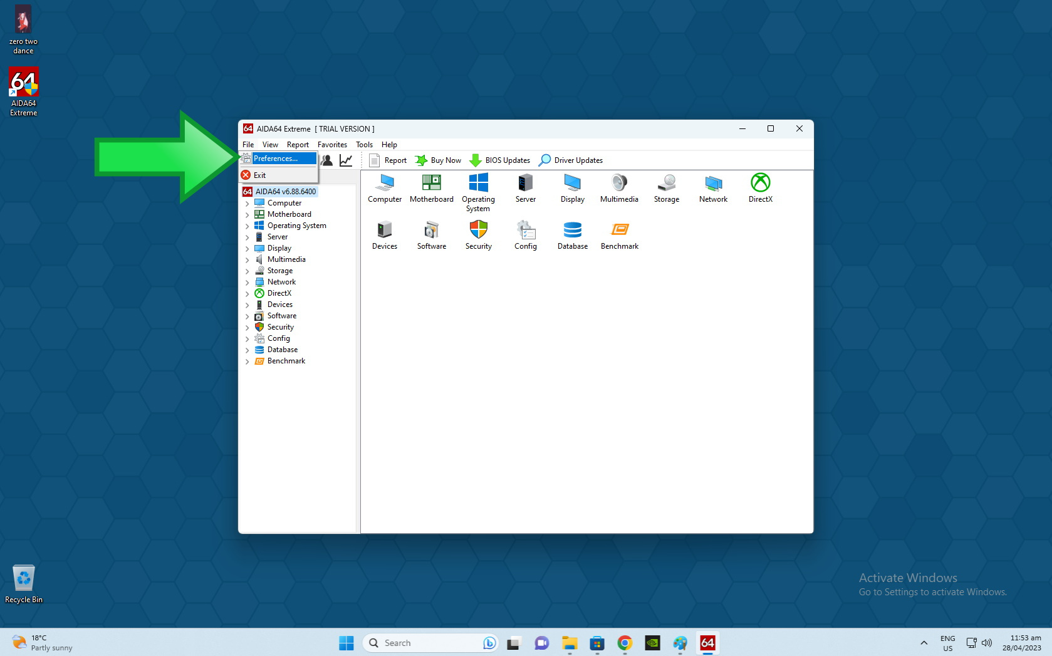Expand the Motherboard tree node

point(247,215)
